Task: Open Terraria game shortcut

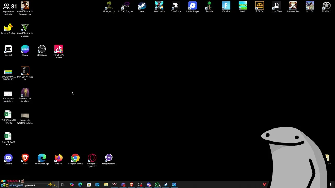Action: pos(209,7)
